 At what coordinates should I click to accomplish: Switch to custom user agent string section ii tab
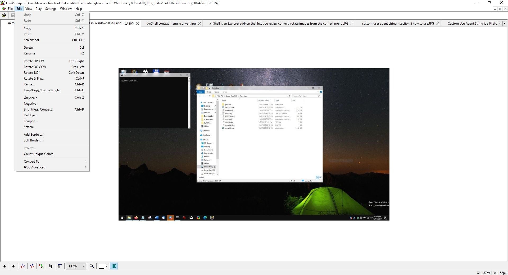[398, 24]
